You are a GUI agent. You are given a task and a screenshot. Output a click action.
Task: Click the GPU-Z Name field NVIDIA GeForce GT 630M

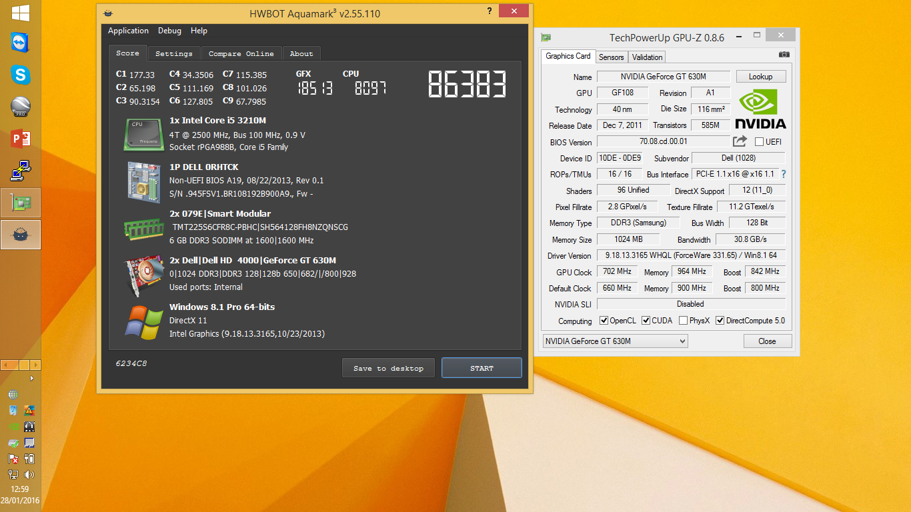(x=663, y=77)
